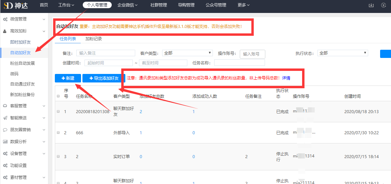Expand the 数据分析 sidebar section
Image resolution: width=391 pixels, height=184 pixels.
[44, 142]
